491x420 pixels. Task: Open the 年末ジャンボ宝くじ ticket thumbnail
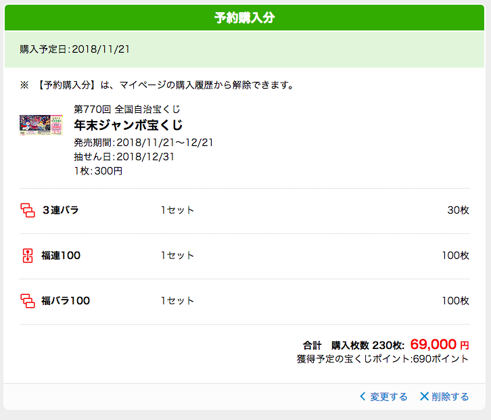coord(41,125)
